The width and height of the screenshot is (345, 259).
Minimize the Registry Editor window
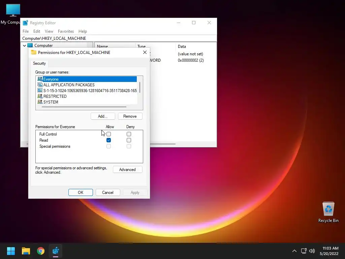pyautogui.click(x=179, y=23)
